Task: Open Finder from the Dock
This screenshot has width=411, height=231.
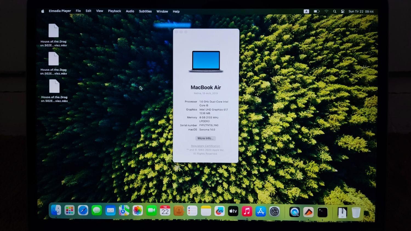Action: click(x=56, y=210)
